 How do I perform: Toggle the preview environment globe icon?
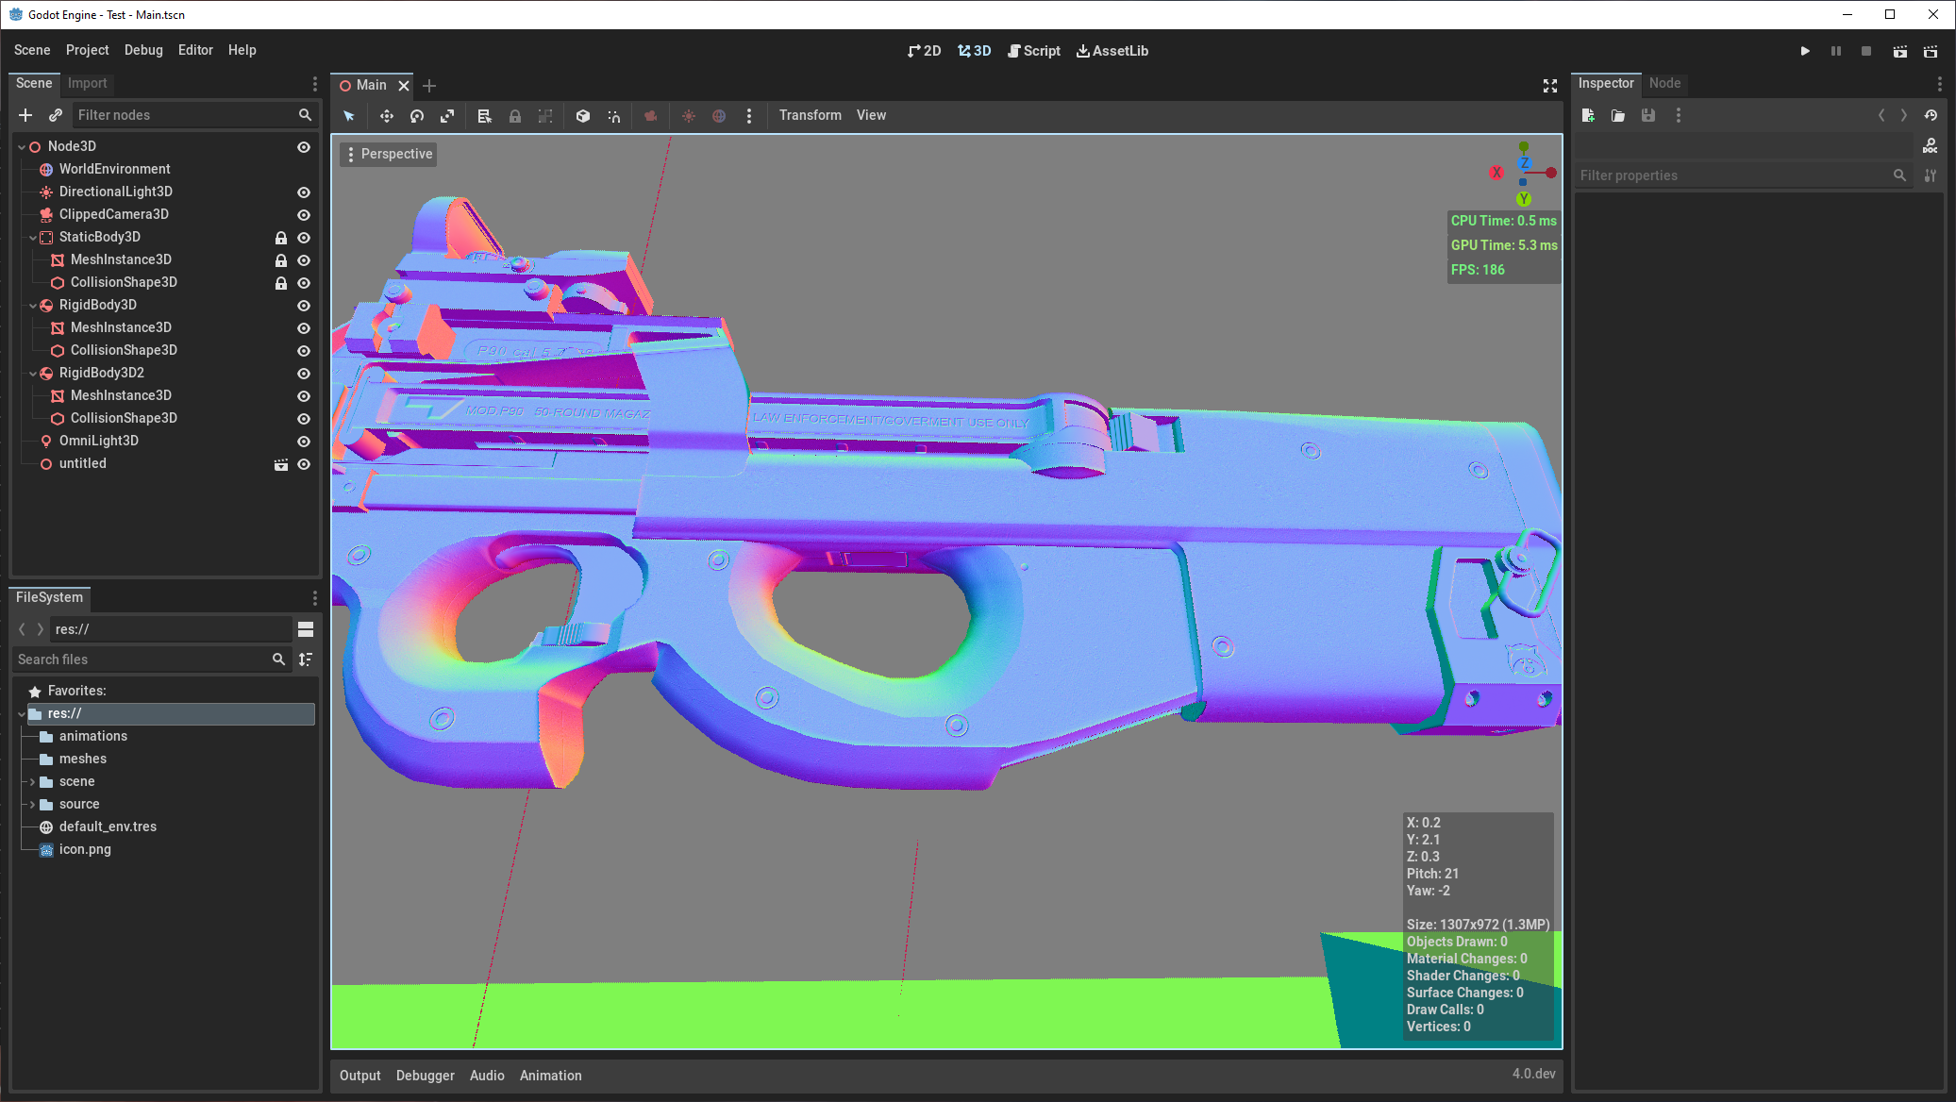click(720, 115)
